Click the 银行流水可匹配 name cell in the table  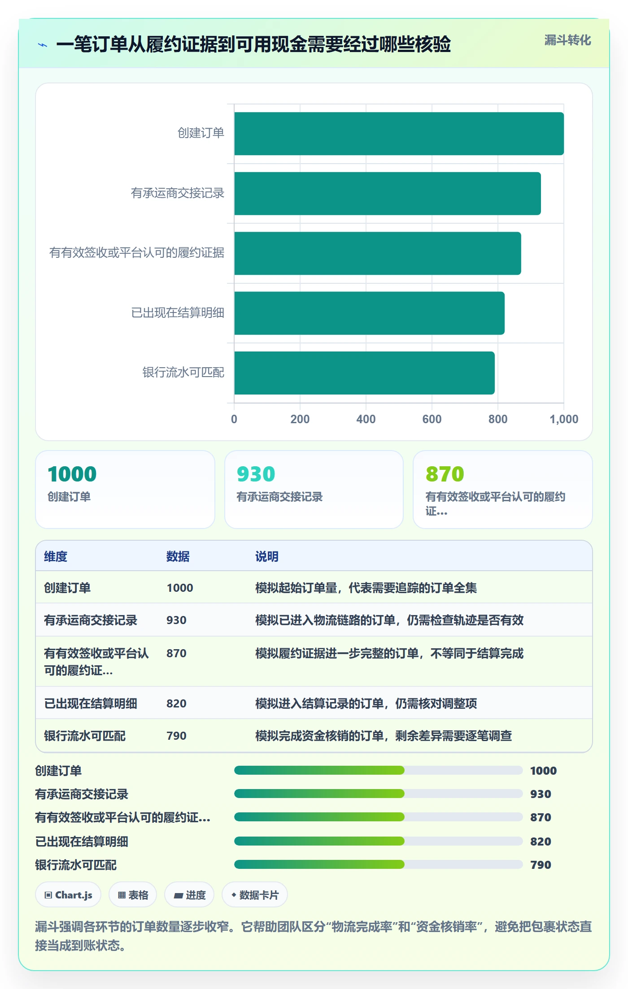click(x=85, y=736)
